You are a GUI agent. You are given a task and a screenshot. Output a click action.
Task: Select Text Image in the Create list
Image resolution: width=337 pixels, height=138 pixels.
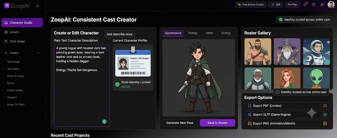pos(13,62)
